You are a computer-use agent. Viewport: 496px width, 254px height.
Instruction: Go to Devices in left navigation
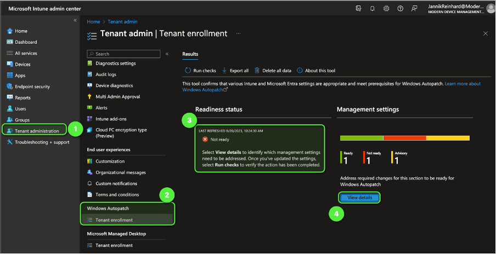(x=22, y=64)
